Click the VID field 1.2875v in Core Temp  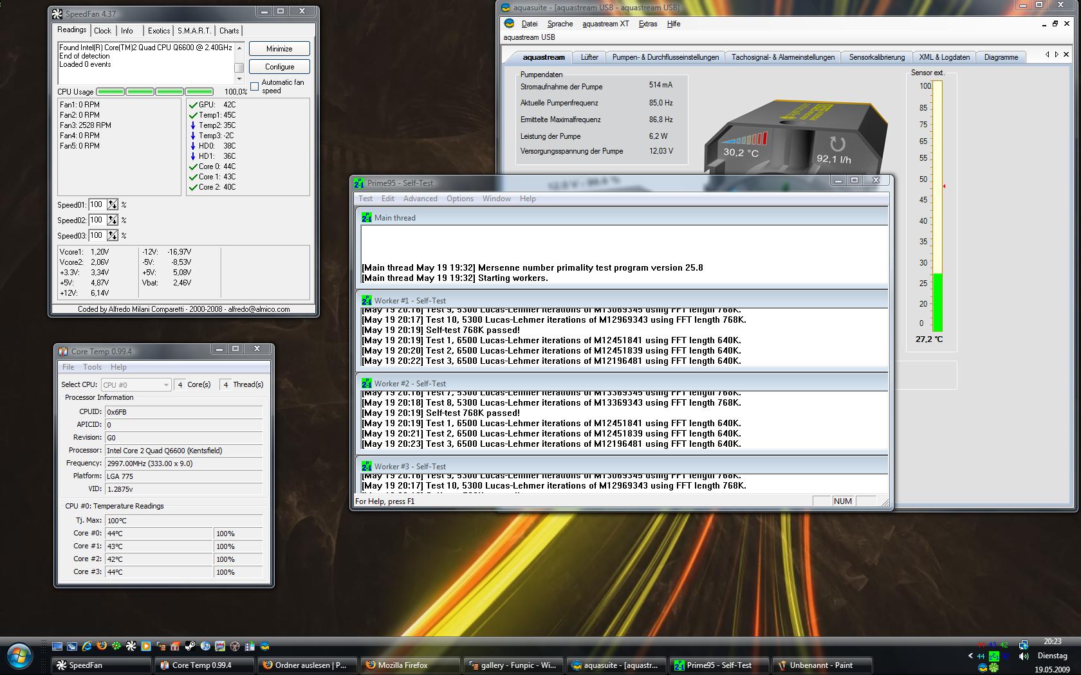[x=183, y=489]
